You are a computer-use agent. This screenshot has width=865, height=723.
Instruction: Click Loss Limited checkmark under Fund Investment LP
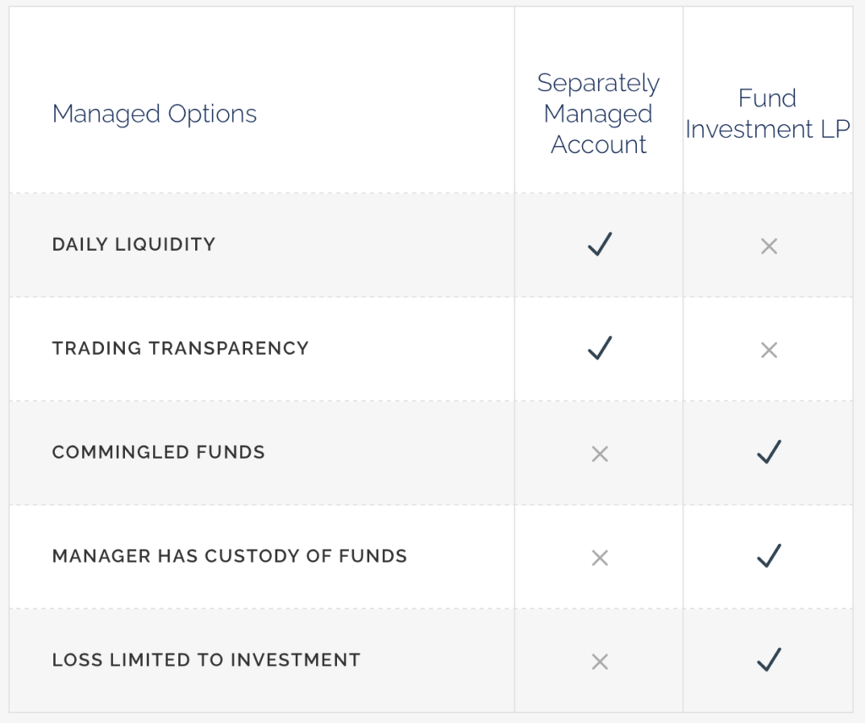[x=769, y=660]
